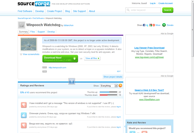Open the http://winpooch.com link

[57, 67]
